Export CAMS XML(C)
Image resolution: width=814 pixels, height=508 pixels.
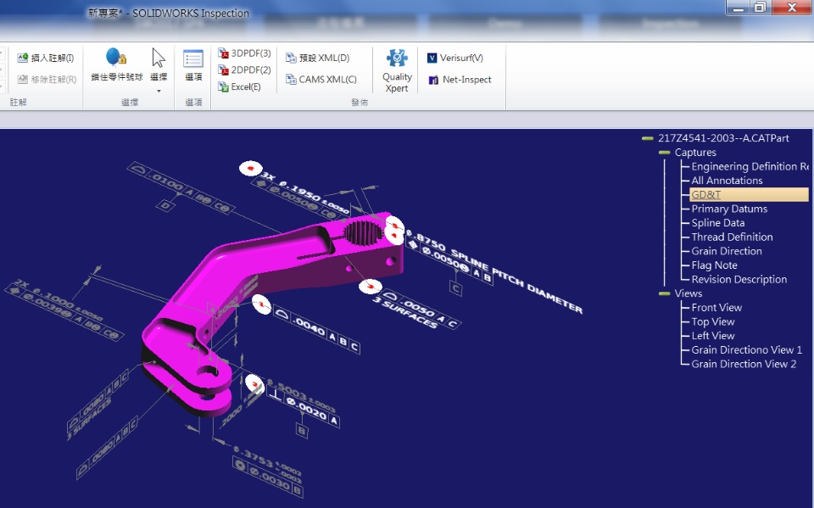pos(321,80)
